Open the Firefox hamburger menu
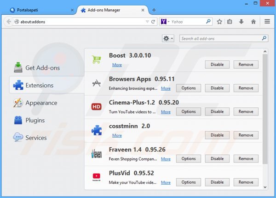The image size is (276, 198). click(x=267, y=22)
